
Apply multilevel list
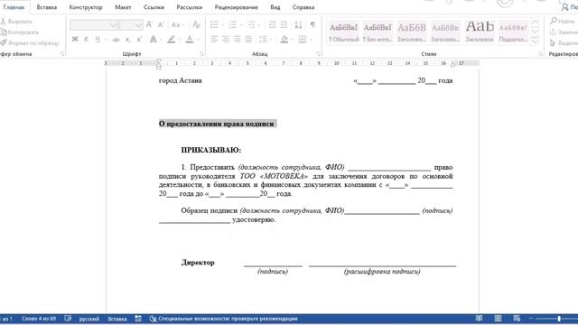(251, 24)
